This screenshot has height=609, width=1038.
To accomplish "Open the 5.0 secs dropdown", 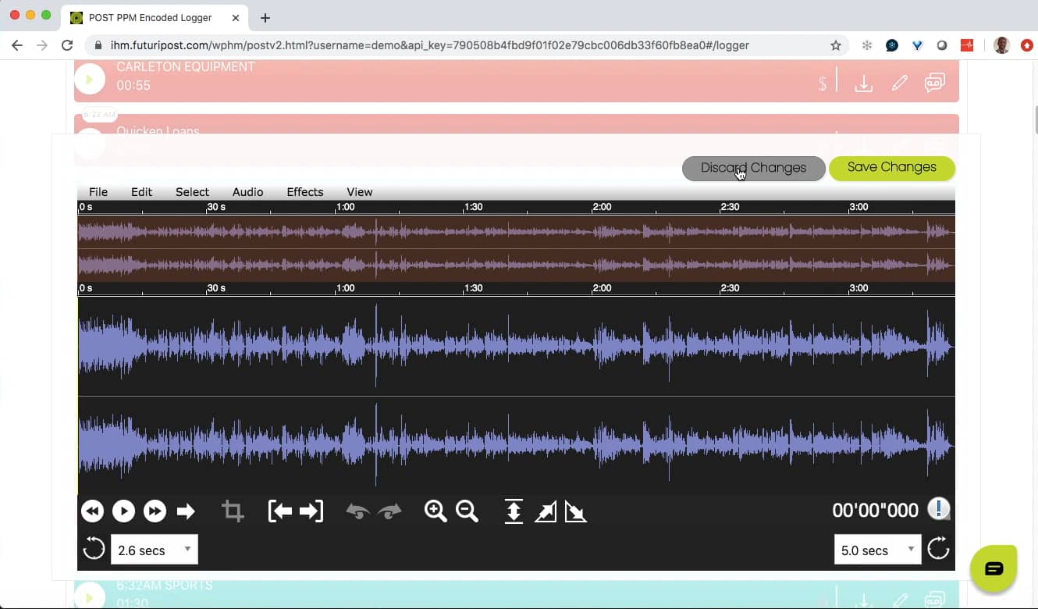I will [x=878, y=550].
